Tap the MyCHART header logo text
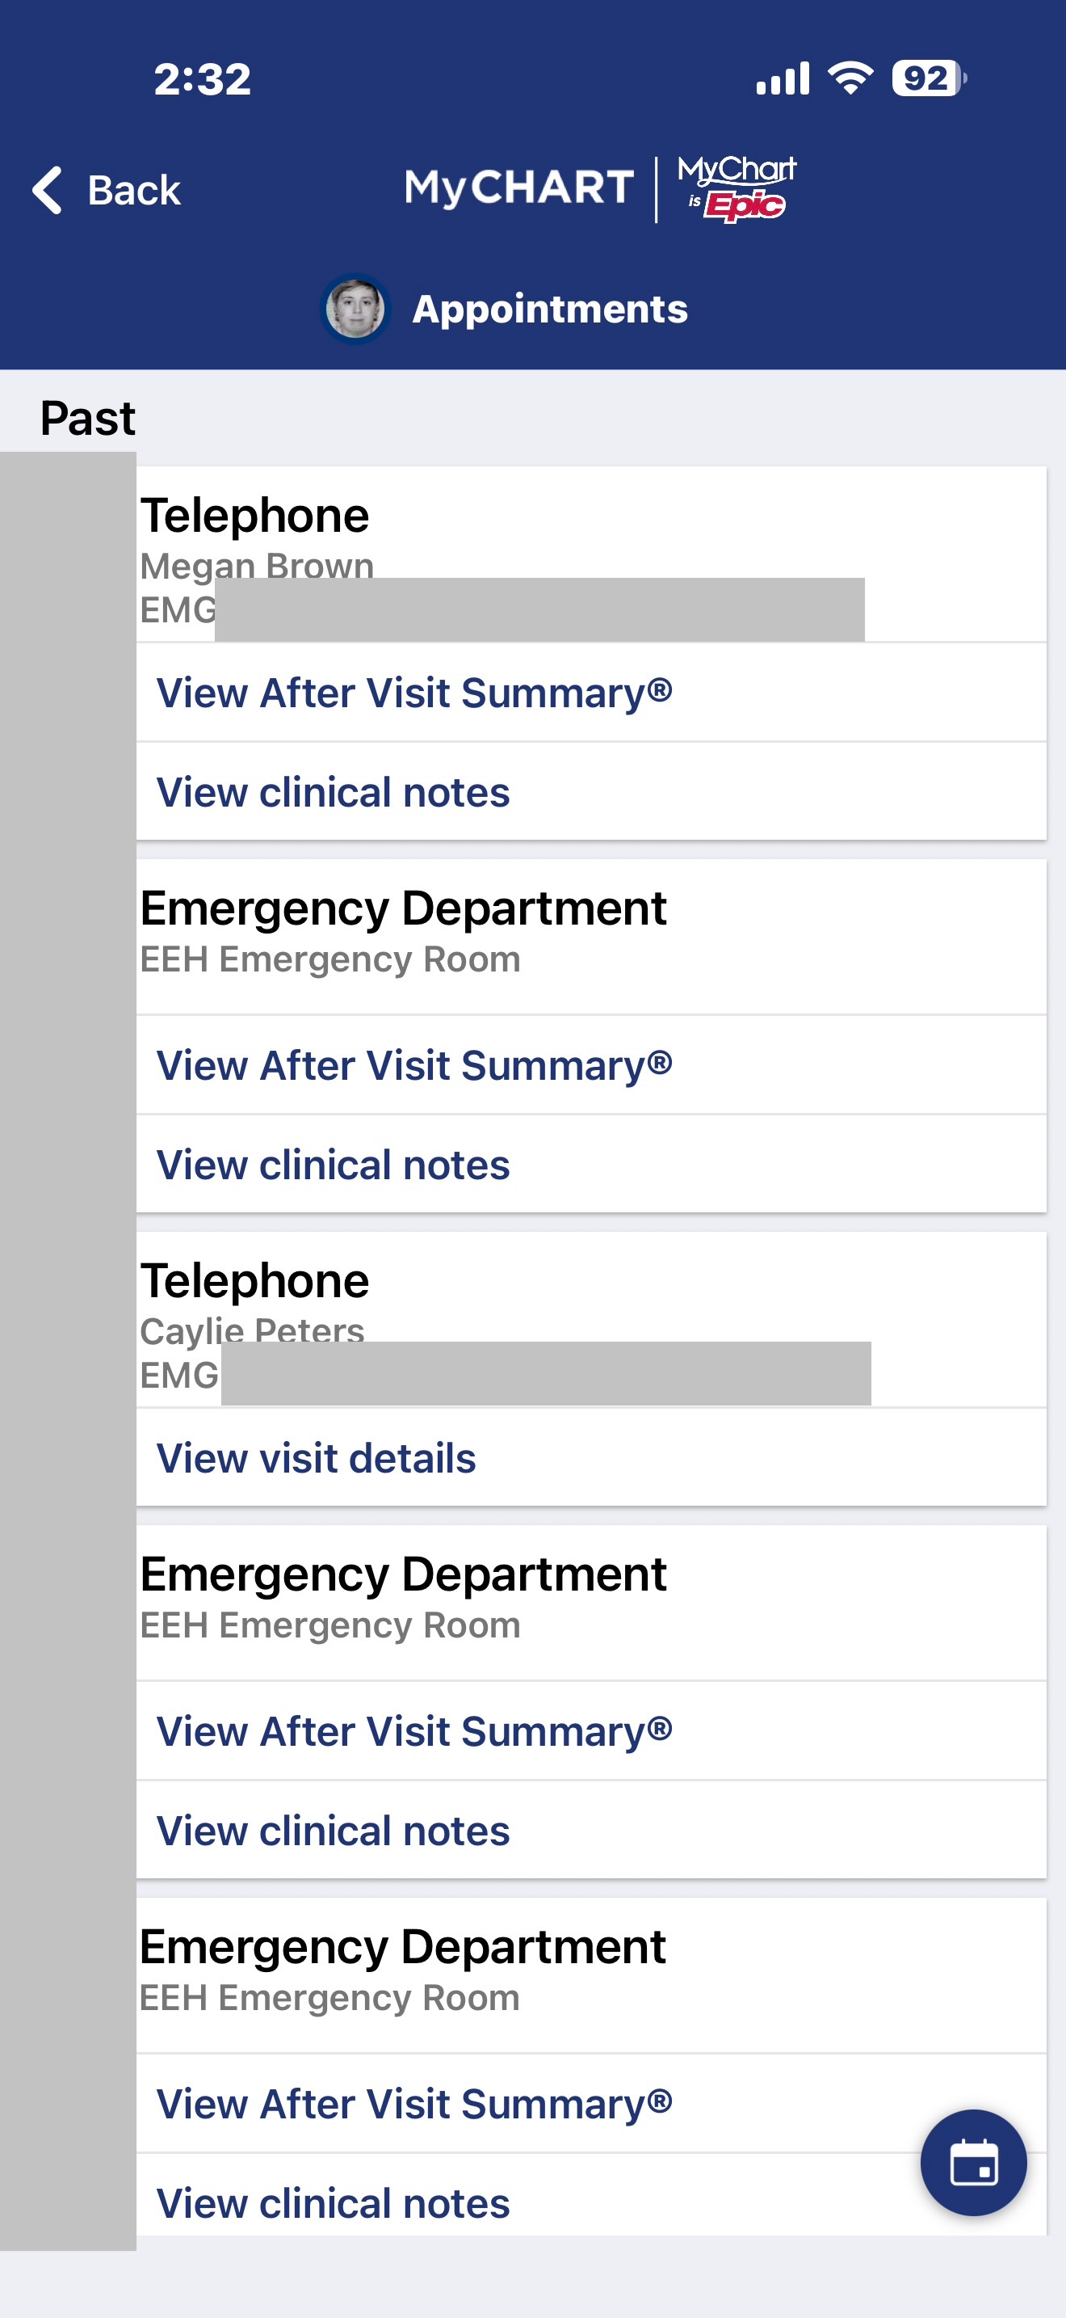The height and width of the screenshot is (2318, 1066). tap(519, 188)
